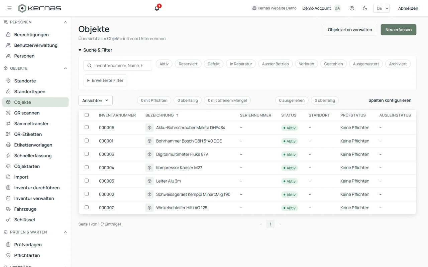The height and width of the screenshot is (267, 428).
Task: Open the Ansichten dropdown
Action: point(95,100)
